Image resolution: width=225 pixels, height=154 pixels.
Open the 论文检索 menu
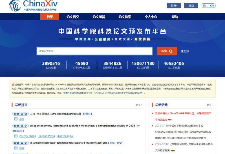(x=125, y=17)
